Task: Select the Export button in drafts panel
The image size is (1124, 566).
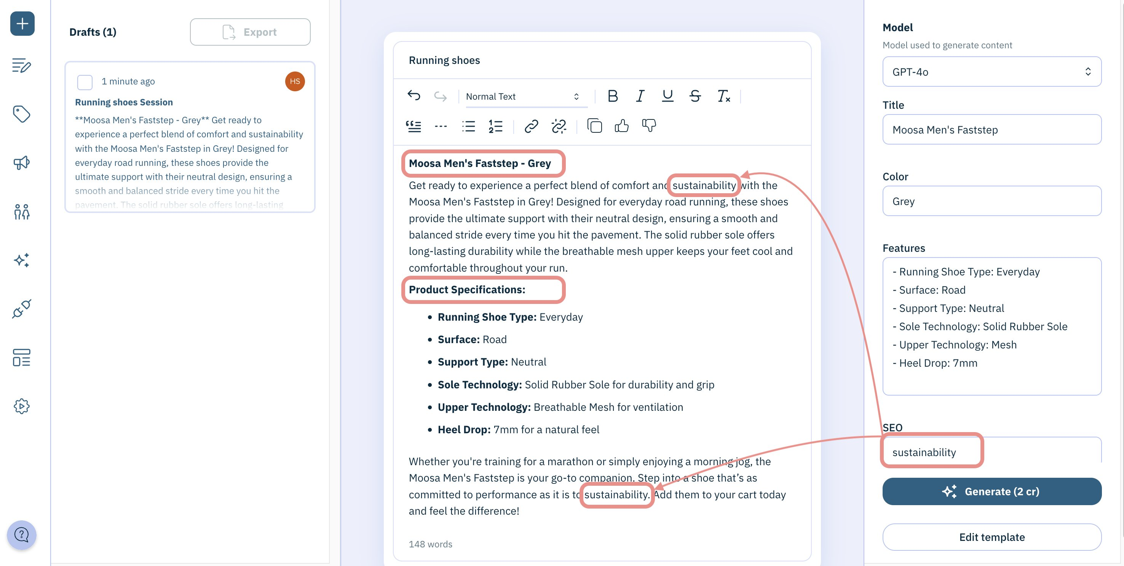Action: click(250, 31)
